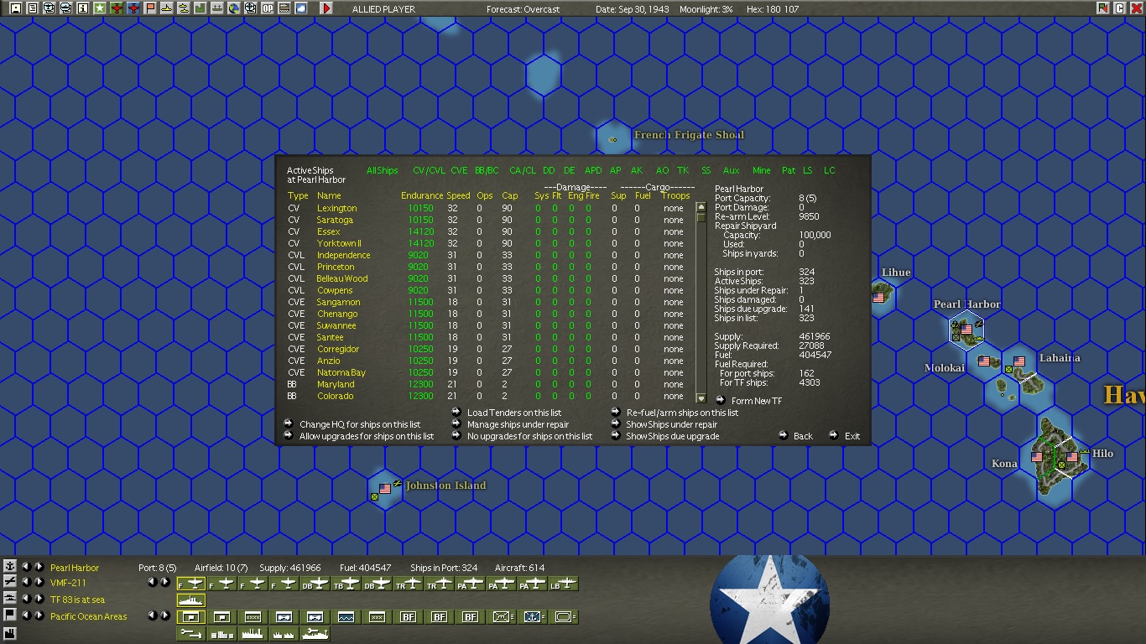Screen dimensions: 1146x644
Task: Filter ship list by APD
Action: coord(593,170)
